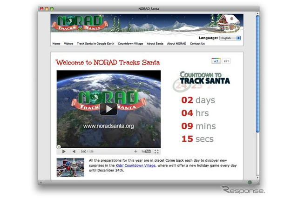Image resolution: width=298 pixels, height=198 pixels.
Task: Click the small play button in video controls
Action: 64,152
